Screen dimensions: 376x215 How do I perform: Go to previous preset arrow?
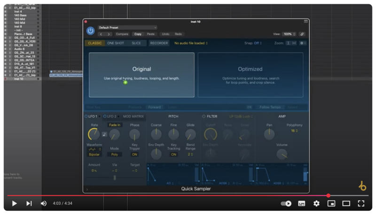click(x=101, y=34)
